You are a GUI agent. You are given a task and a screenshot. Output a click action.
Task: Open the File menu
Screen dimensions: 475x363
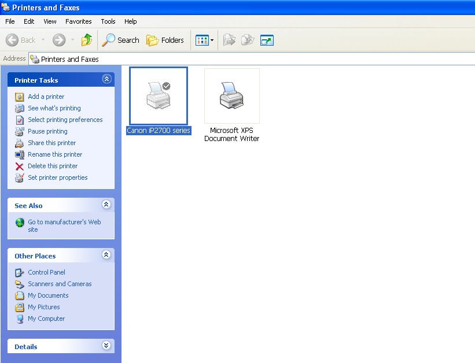10,21
